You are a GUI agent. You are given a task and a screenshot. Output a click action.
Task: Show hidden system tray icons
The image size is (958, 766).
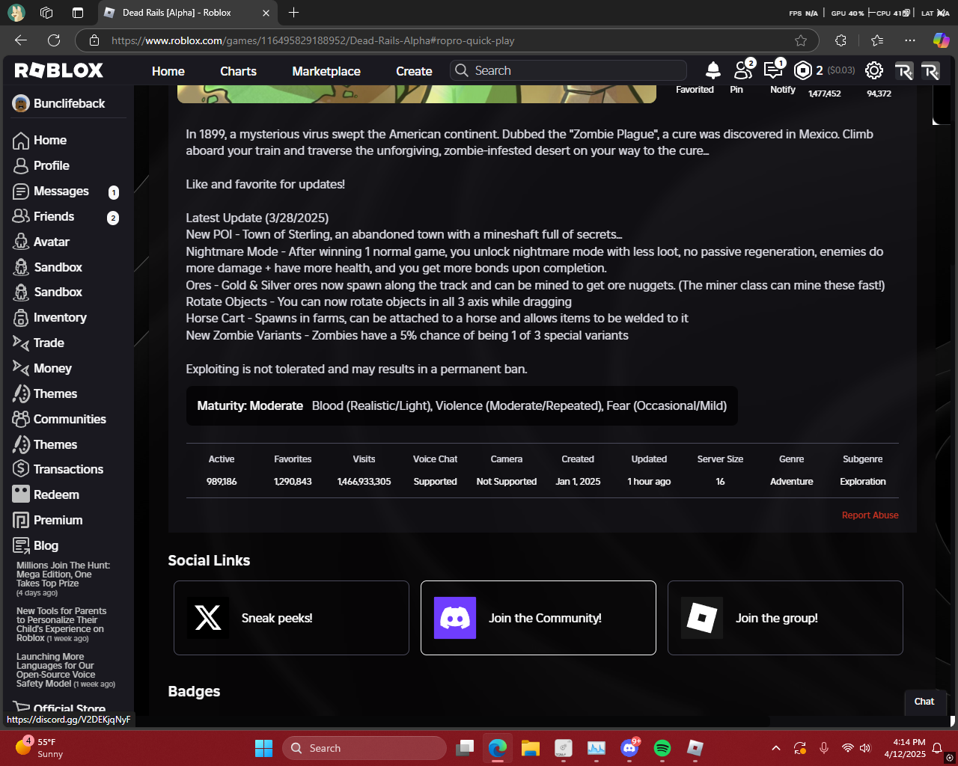click(776, 748)
